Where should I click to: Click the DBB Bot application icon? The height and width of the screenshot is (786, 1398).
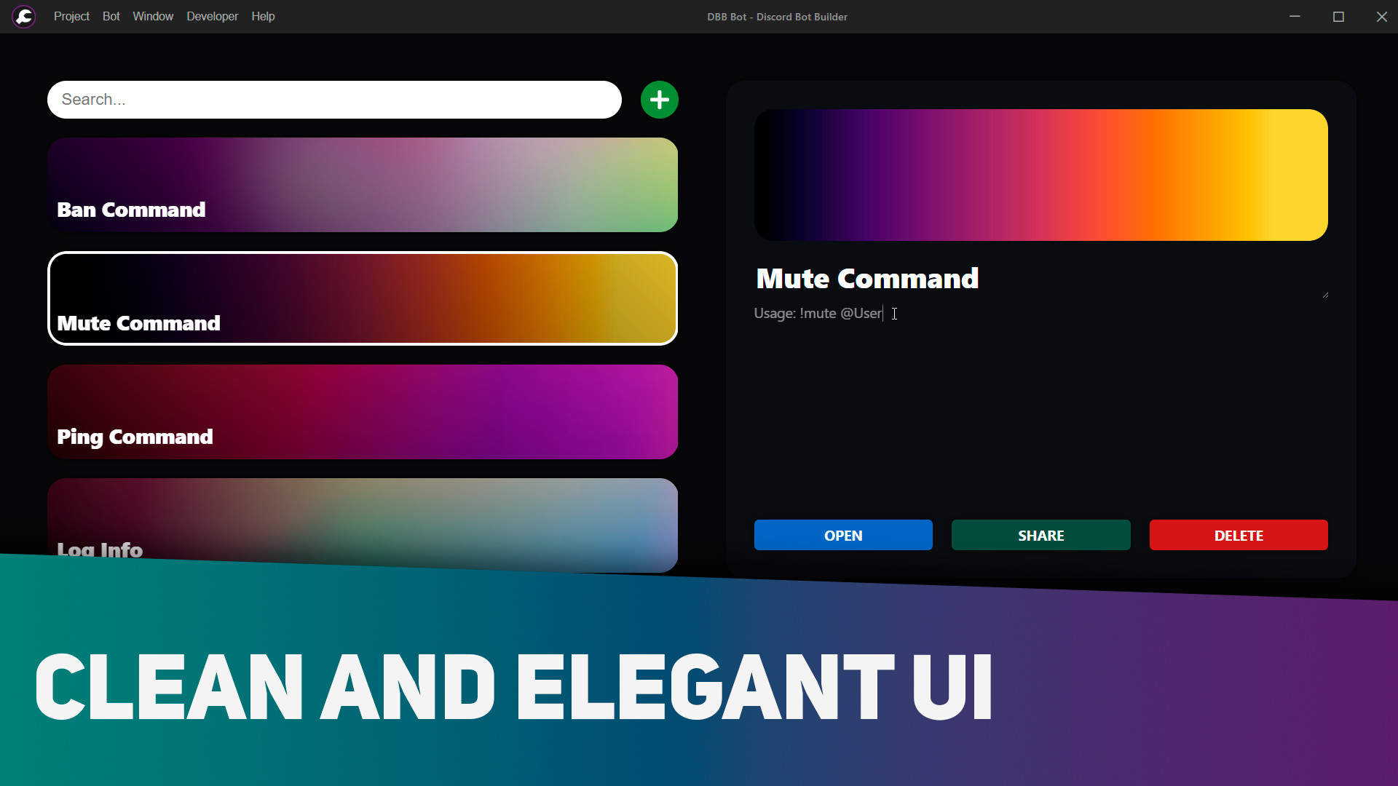(23, 16)
